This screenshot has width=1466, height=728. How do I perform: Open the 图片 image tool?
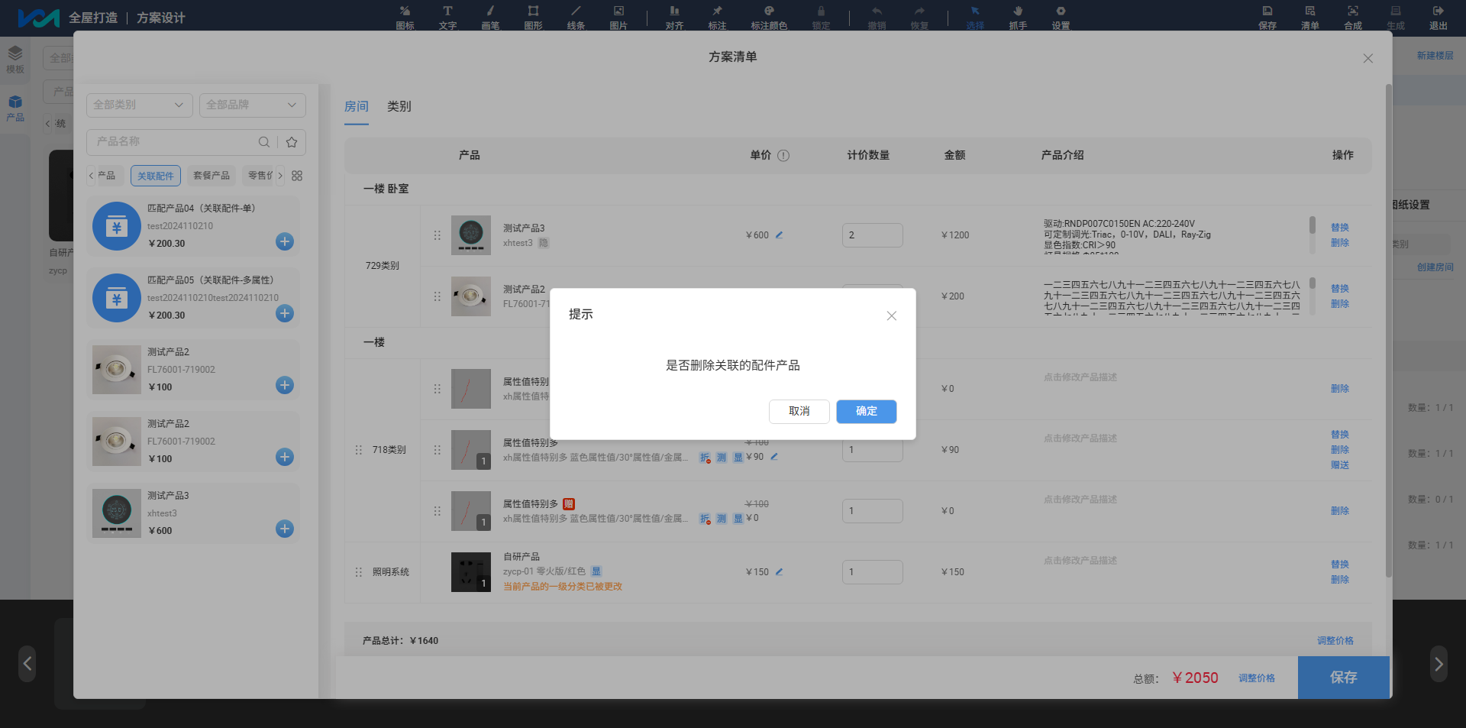618,17
